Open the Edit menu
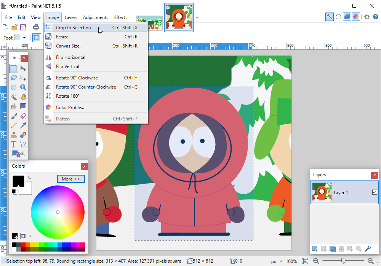 coord(21,17)
